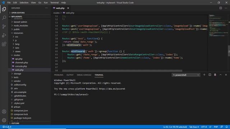
Task: Click the Ln 62, Col 18 status entry
Action: click(x=175, y=127)
